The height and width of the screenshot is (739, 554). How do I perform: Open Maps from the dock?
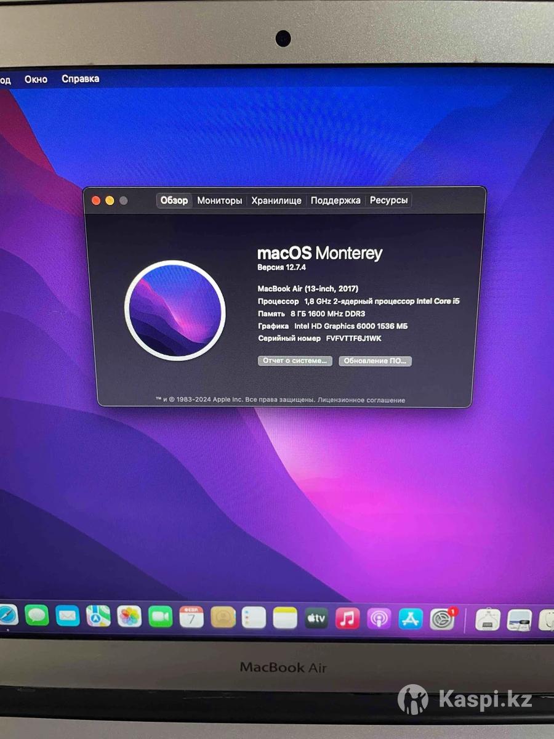[x=98, y=616]
